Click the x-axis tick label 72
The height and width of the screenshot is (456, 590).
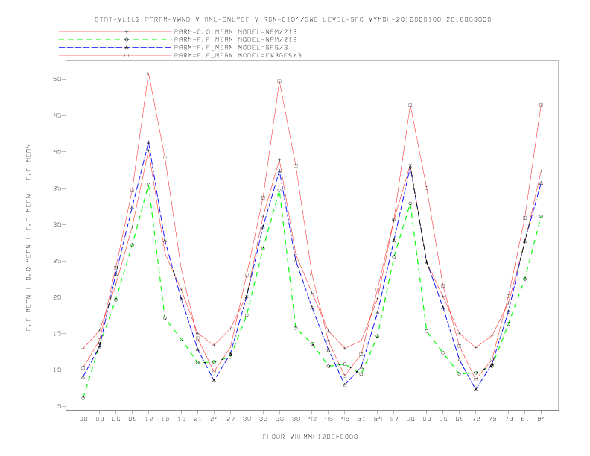click(475, 419)
